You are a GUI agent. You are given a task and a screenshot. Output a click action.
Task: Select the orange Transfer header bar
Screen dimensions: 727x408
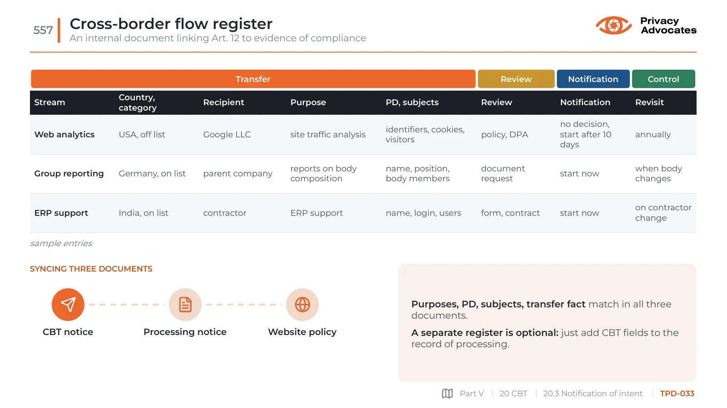(x=253, y=79)
